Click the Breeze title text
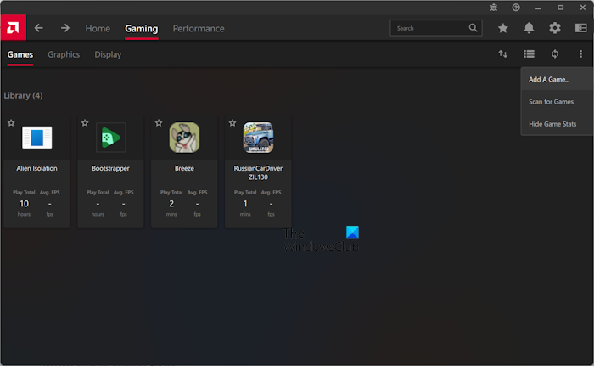 (x=184, y=168)
